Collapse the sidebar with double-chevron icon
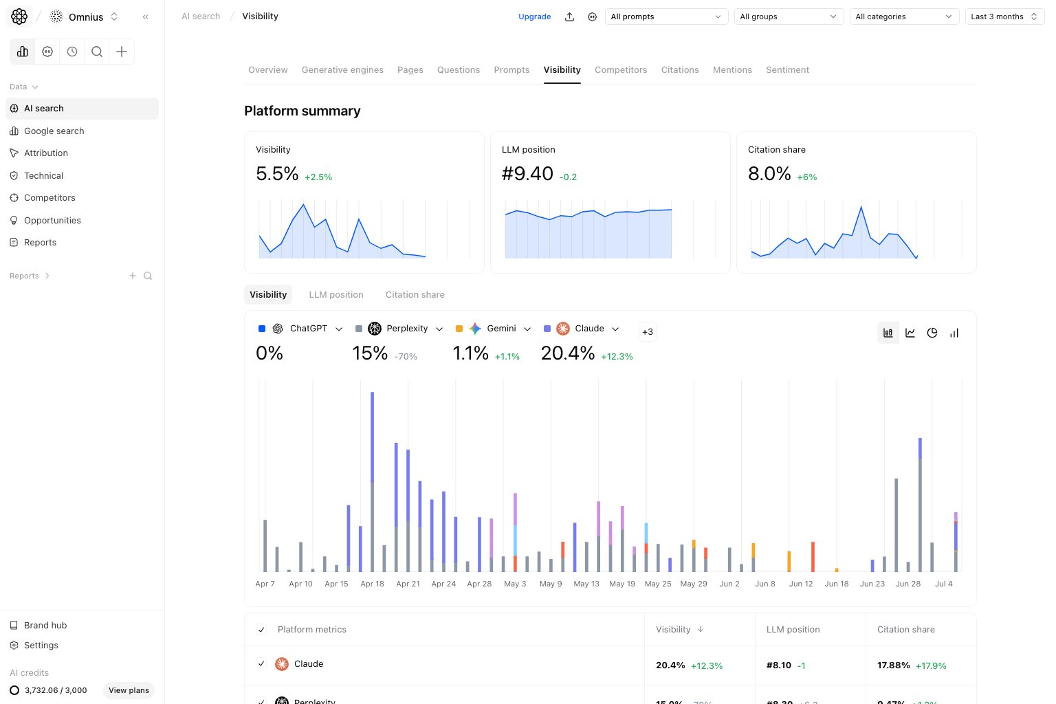This screenshot has width=1056, height=704. point(146,16)
